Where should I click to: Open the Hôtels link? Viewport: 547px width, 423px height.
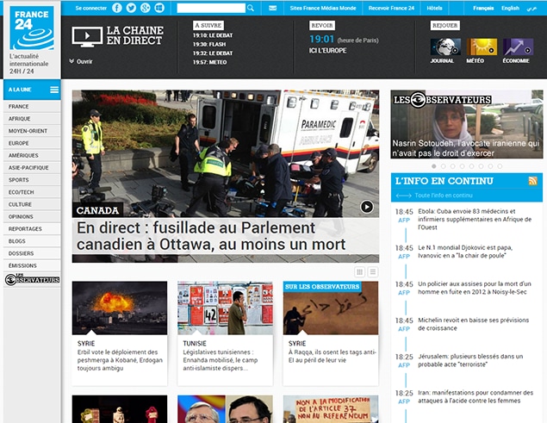[x=434, y=8]
